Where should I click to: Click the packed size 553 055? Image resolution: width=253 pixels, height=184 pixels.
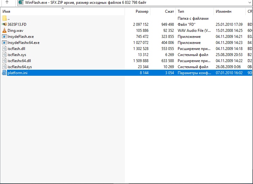click(168, 49)
